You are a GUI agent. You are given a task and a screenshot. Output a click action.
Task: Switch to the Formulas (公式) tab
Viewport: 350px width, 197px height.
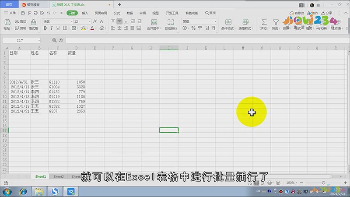(117, 13)
